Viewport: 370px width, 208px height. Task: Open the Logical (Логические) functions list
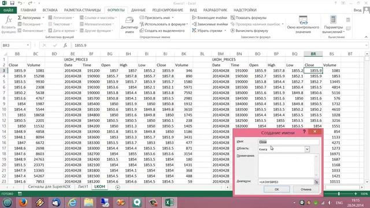click(61, 18)
